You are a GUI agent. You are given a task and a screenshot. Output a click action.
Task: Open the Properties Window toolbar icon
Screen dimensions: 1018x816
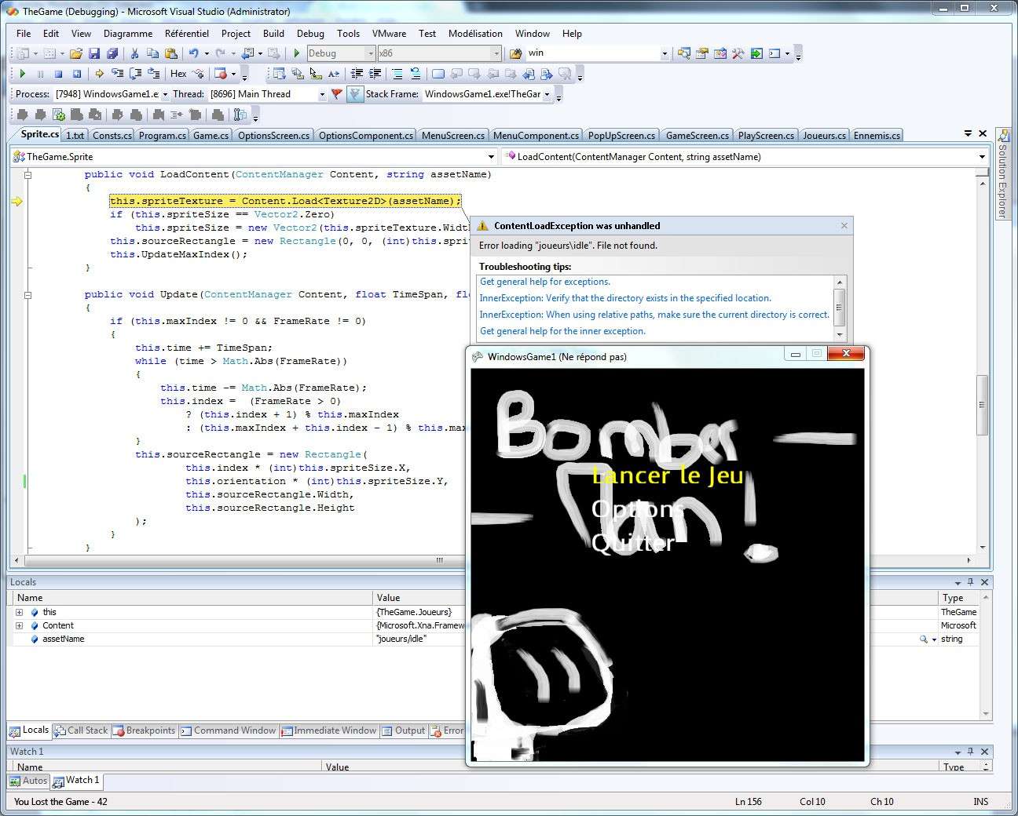click(x=701, y=53)
